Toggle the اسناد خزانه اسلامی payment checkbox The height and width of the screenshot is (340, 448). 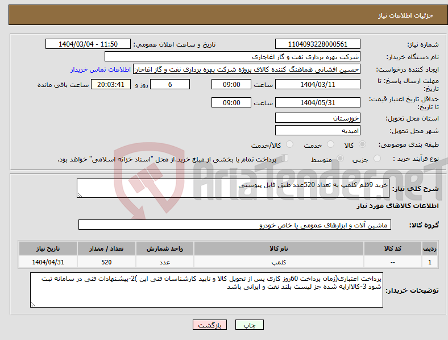[285, 158]
